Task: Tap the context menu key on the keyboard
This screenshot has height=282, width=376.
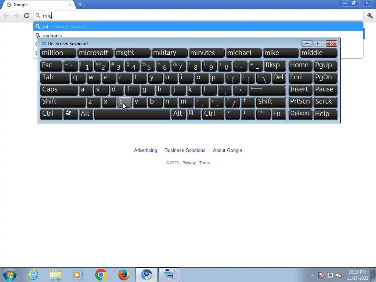Action: (194, 115)
